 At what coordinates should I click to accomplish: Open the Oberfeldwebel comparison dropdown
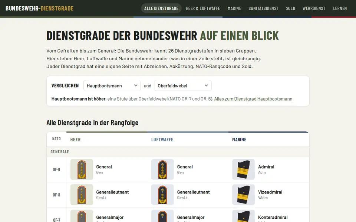[x=183, y=85]
